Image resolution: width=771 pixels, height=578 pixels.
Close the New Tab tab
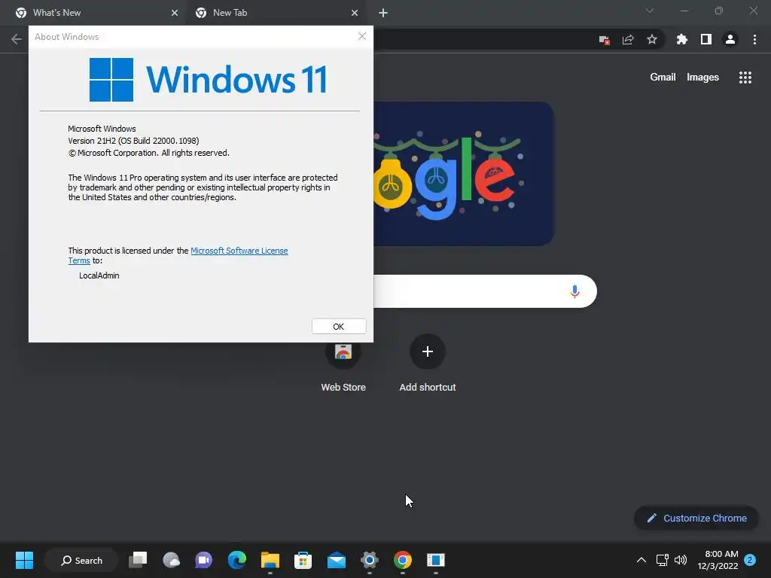click(355, 13)
